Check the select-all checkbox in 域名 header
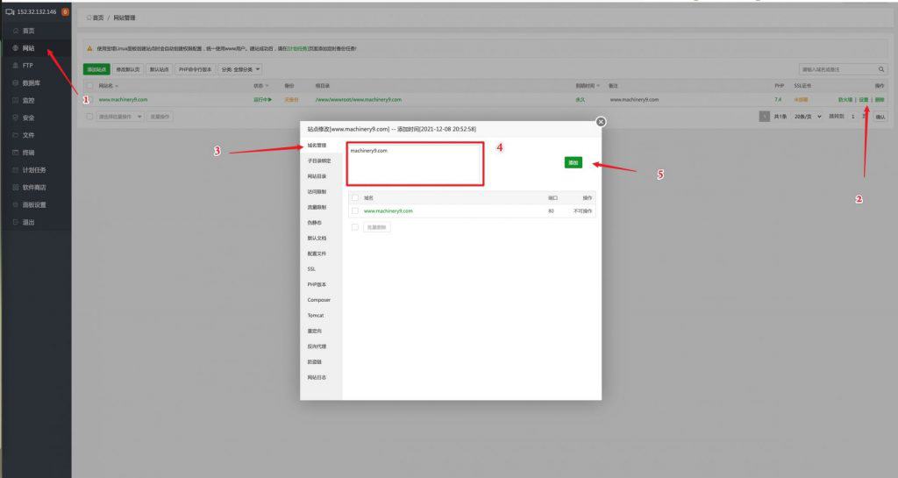 355,198
